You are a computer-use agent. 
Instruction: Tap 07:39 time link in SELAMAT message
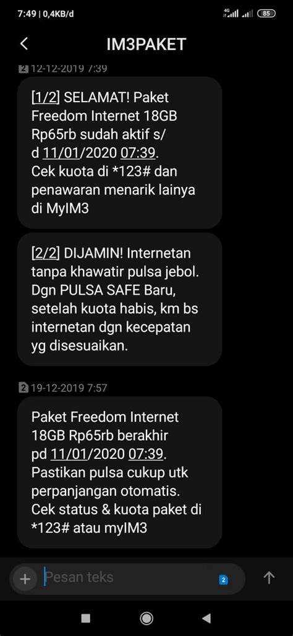point(139,154)
